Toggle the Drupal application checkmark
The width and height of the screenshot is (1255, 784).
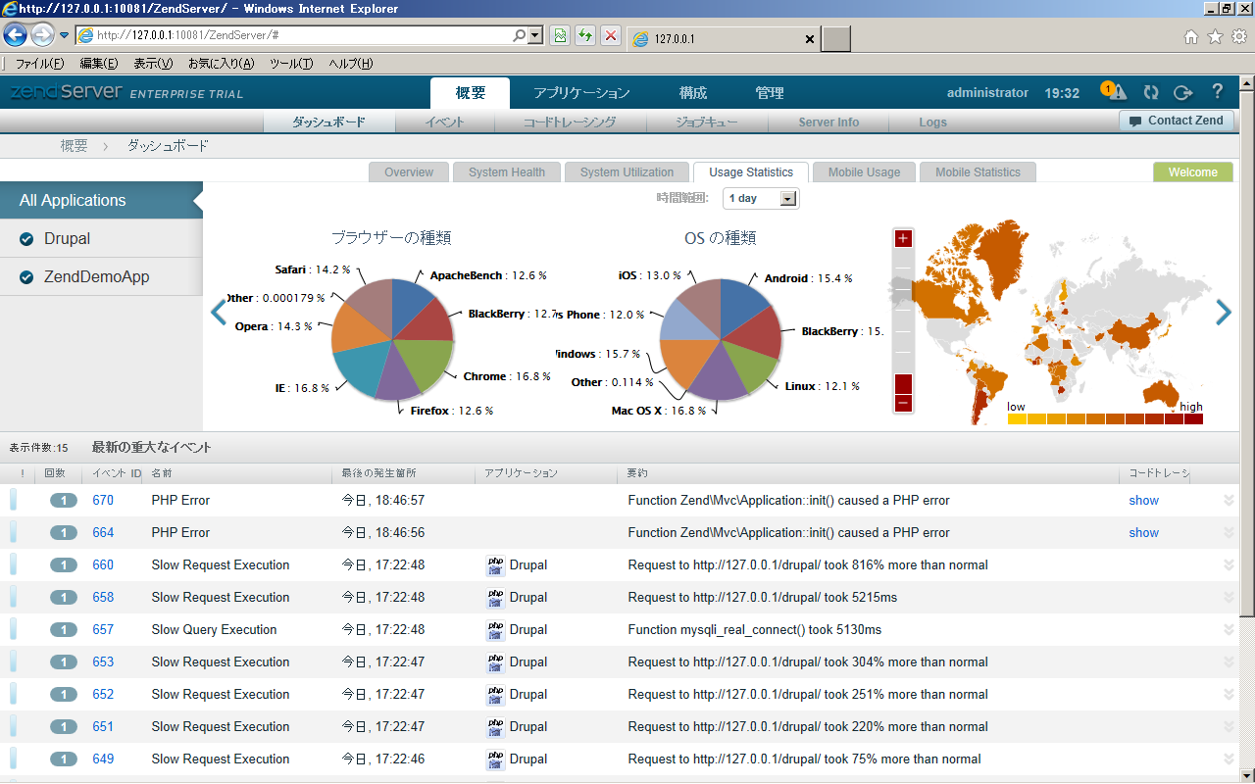click(26, 239)
